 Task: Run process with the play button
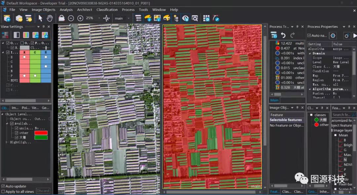[x=355, y=35]
